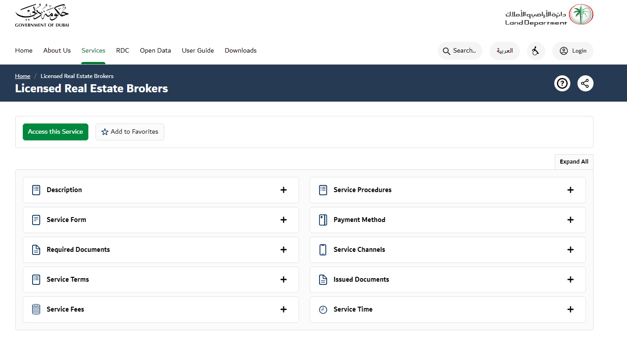Expand the Issued Documents section
Viewport: 627px width, 345px height.
pos(570,279)
